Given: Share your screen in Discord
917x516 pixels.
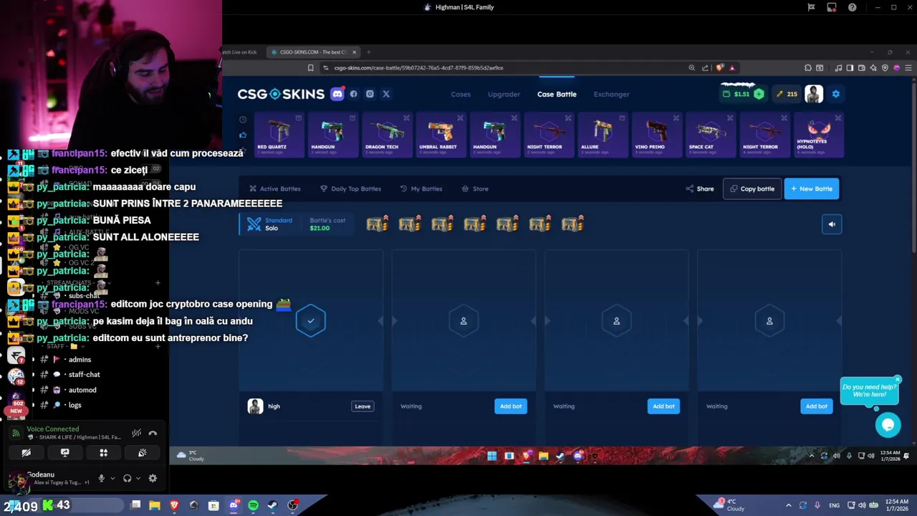Looking at the screenshot, I should [64, 453].
